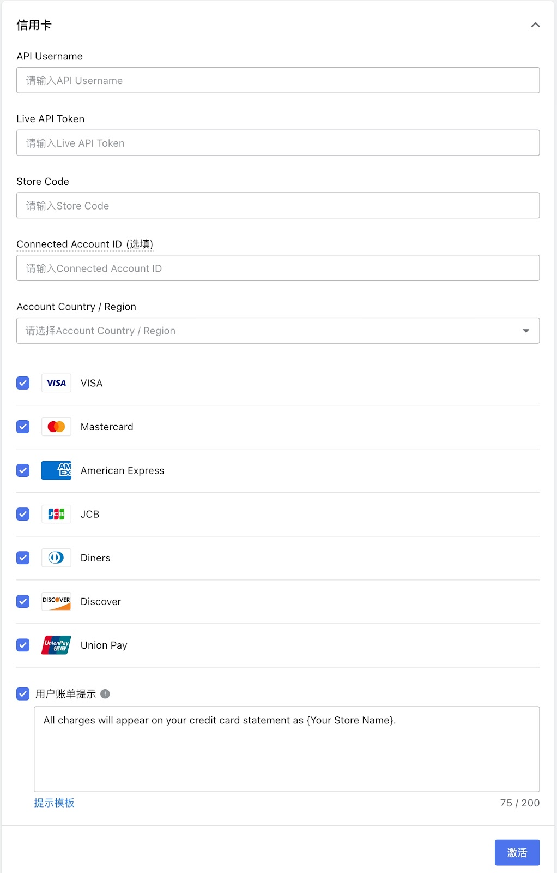Open the 提示模板 template link
Viewport: 557px width, 873px height.
pos(54,803)
